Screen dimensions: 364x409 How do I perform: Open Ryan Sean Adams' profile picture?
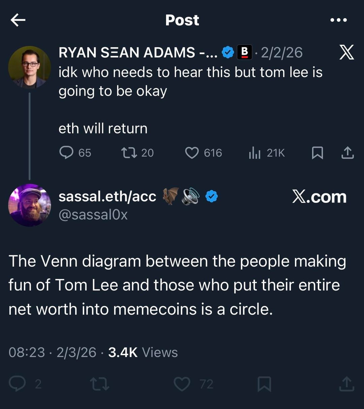coord(29,67)
